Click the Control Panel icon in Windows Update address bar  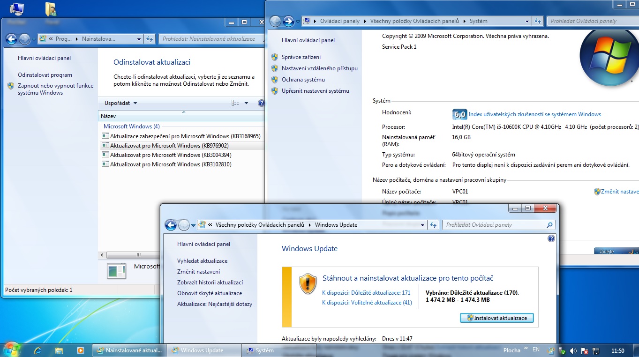[x=202, y=225]
